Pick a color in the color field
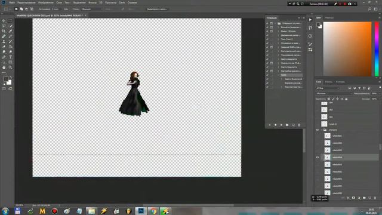Image resolution: width=382 pixels, height=215 pixels. (x=347, y=49)
